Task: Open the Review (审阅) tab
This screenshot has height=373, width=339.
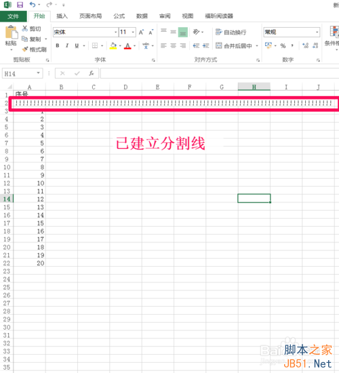Action: click(x=165, y=16)
